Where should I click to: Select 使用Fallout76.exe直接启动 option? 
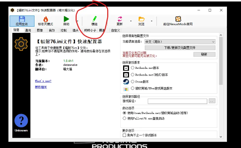(x=124, y=118)
